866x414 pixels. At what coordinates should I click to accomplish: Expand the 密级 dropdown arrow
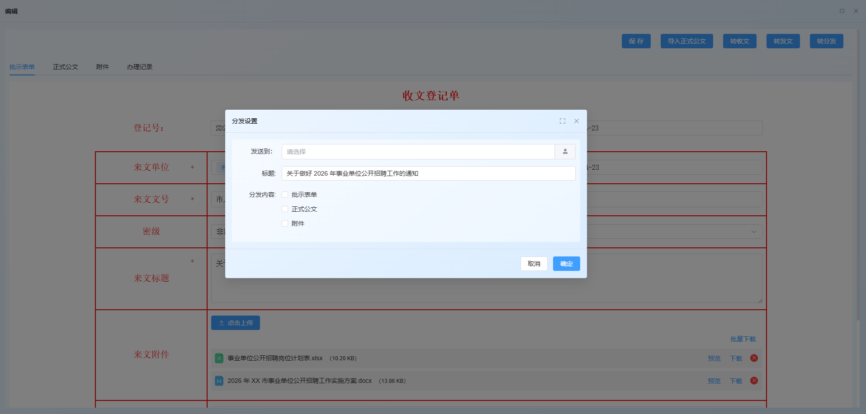753,232
